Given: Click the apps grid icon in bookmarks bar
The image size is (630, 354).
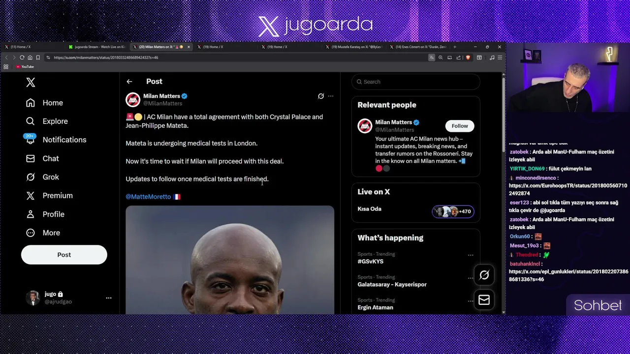Looking at the screenshot, I should pyautogui.click(x=6, y=67).
